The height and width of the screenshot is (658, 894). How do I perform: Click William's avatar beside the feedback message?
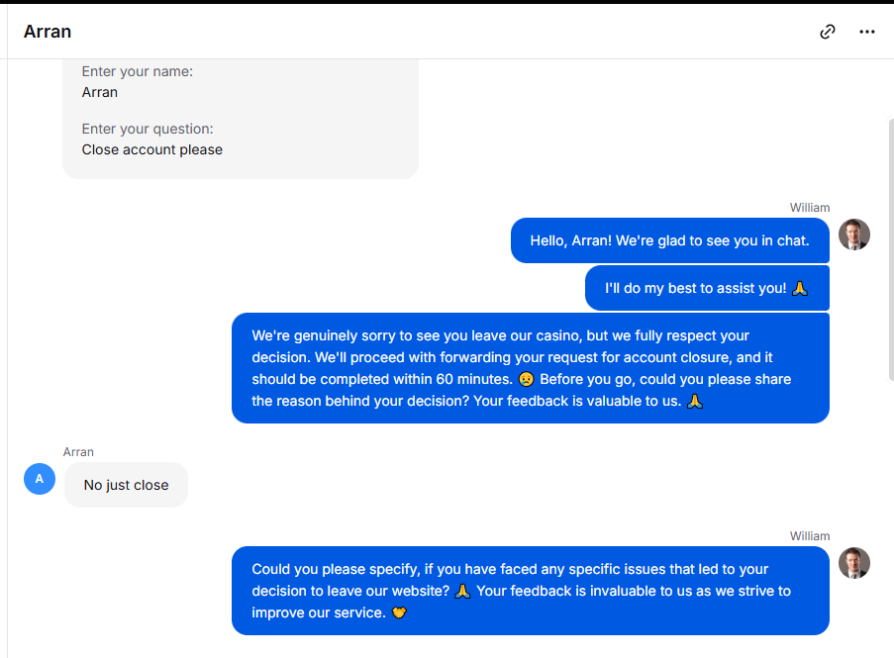coord(854,563)
